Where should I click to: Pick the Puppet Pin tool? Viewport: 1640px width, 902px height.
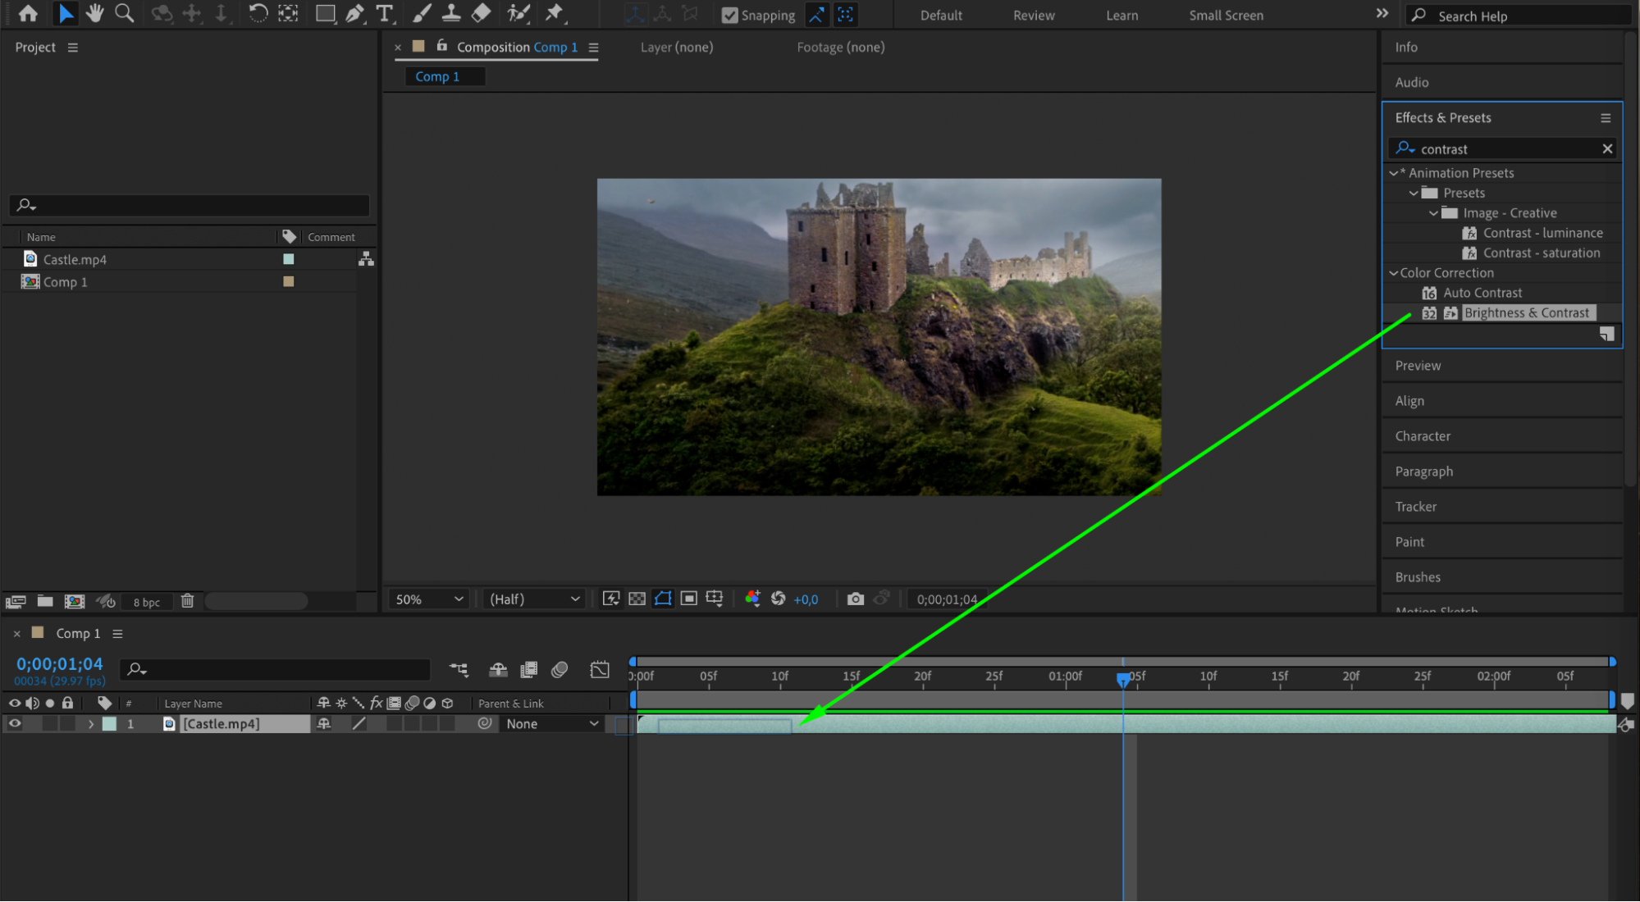pyautogui.click(x=555, y=13)
